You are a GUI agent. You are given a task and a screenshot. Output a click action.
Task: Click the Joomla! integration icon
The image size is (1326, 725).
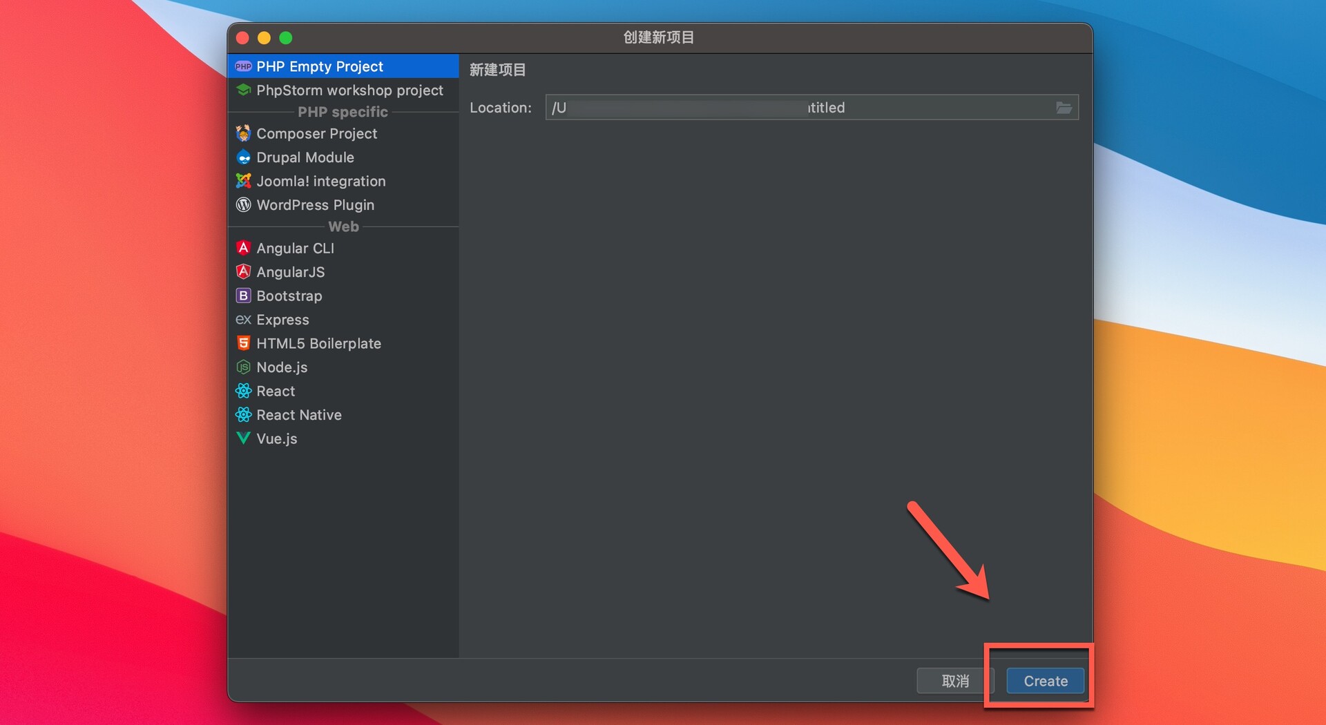click(x=243, y=181)
